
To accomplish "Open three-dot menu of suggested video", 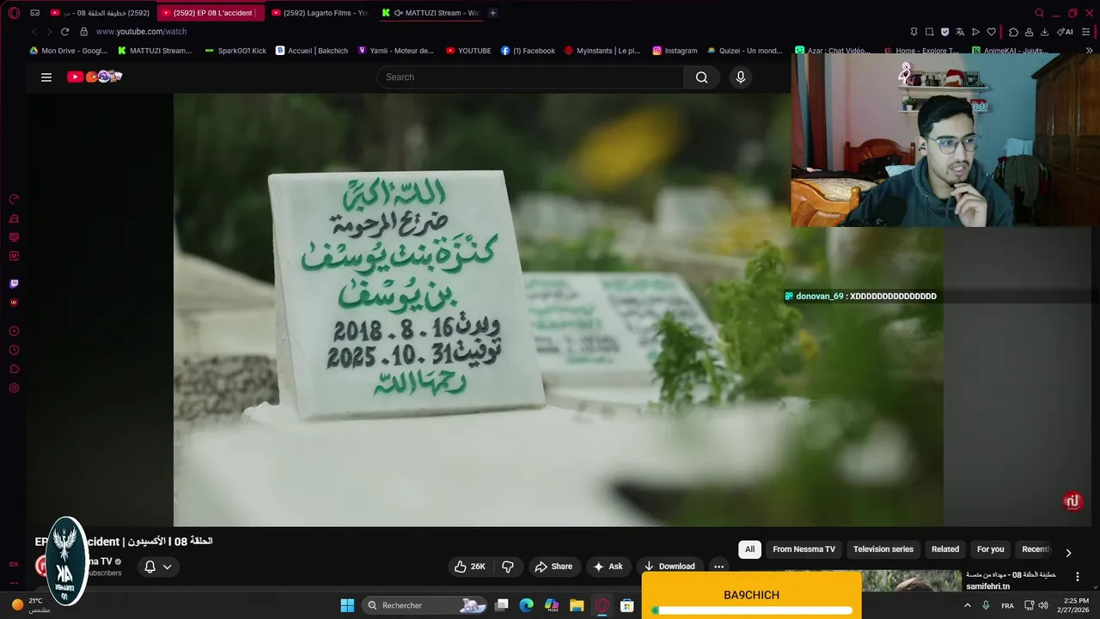I will (1078, 577).
